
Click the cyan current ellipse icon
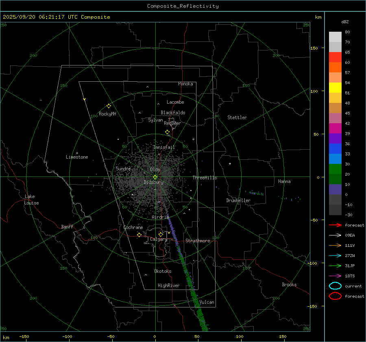point(335,286)
